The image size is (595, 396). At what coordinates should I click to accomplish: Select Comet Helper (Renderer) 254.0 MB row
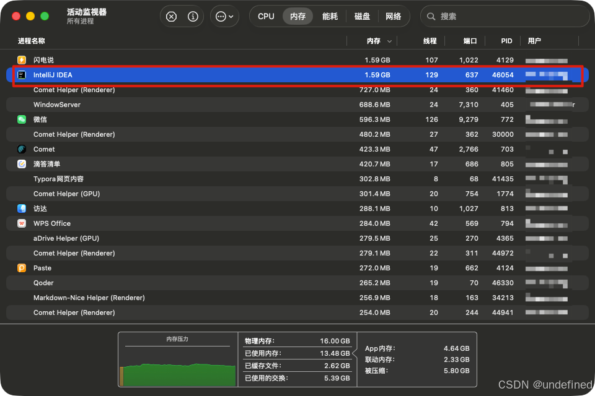point(297,312)
